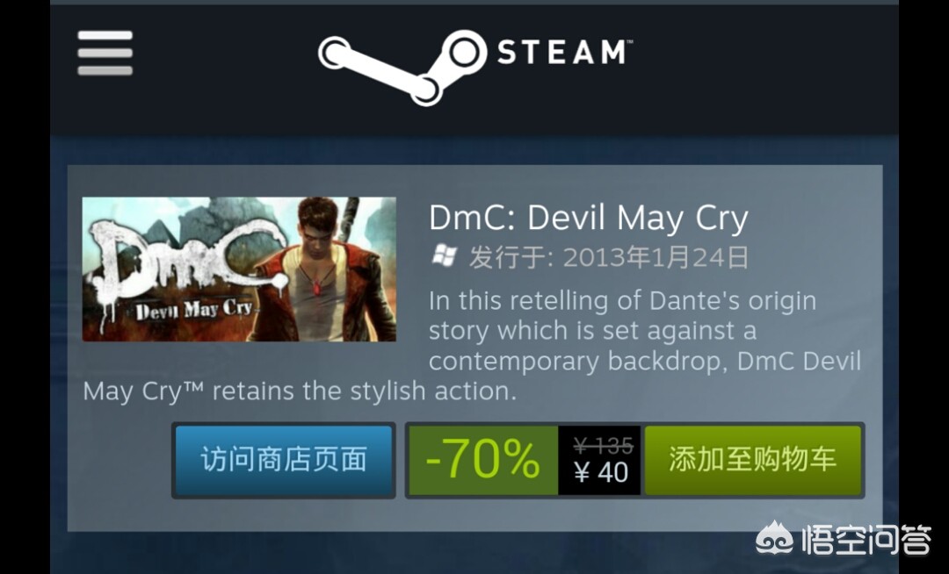Click the release date 2013年1月24日

pyautogui.click(x=656, y=257)
